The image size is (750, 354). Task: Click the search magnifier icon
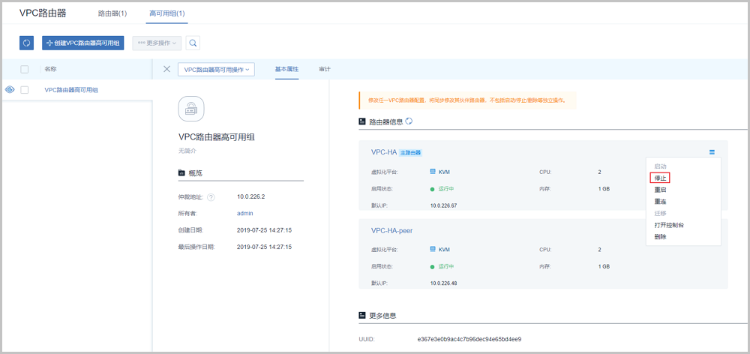tap(193, 43)
